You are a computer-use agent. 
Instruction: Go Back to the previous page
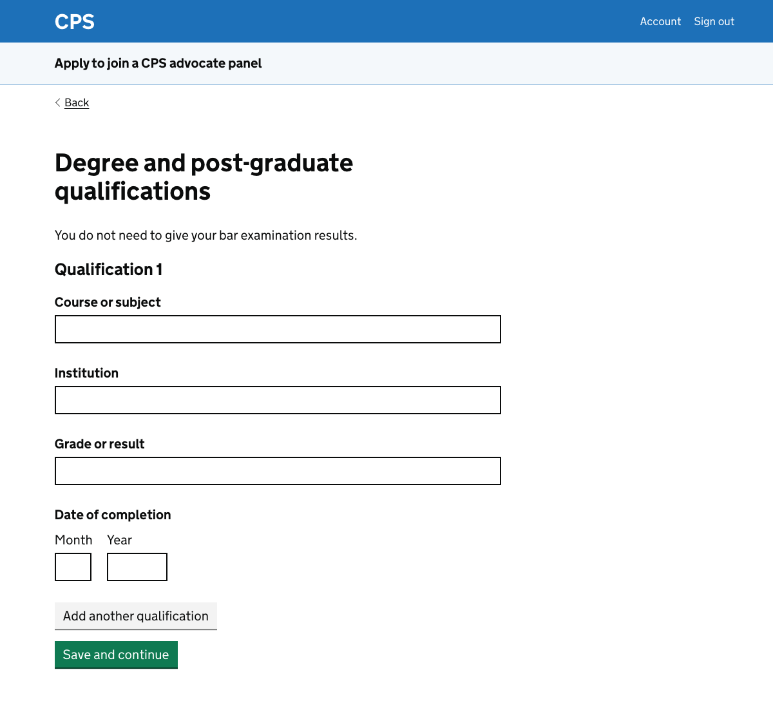tap(77, 102)
